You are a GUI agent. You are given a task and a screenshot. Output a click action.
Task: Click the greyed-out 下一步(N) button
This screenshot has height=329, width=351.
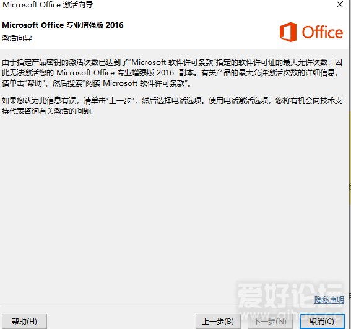pyautogui.click(x=270, y=322)
